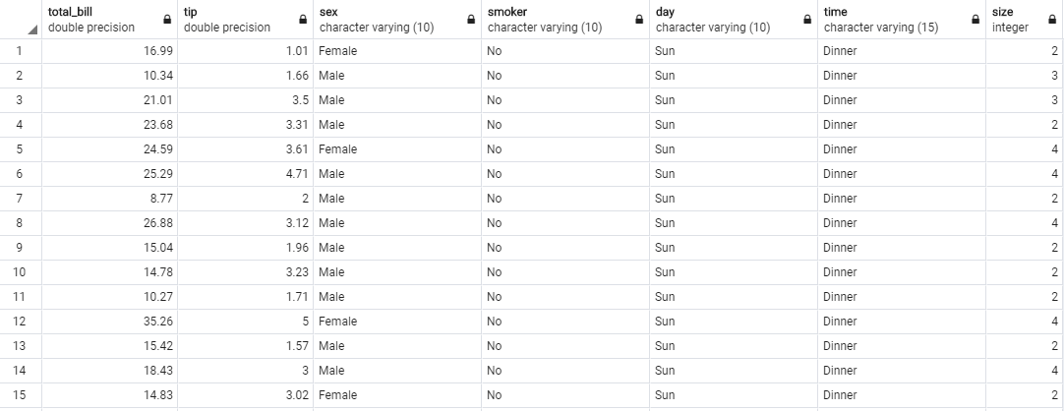Click tip cell with value 4.71
Screen dimensions: 1064x411
pyautogui.click(x=246, y=174)
